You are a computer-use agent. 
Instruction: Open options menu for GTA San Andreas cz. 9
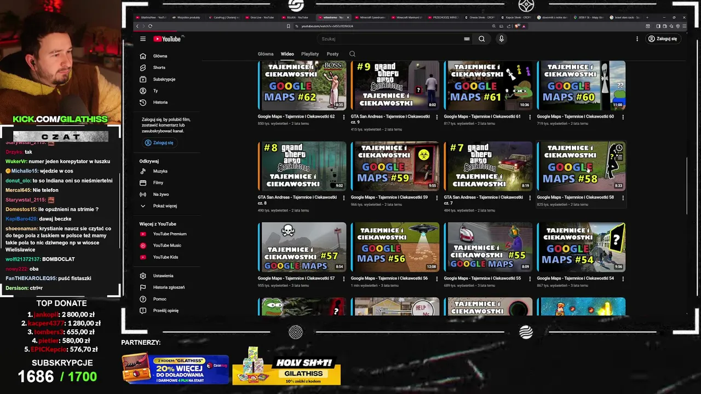pos(436,117)
